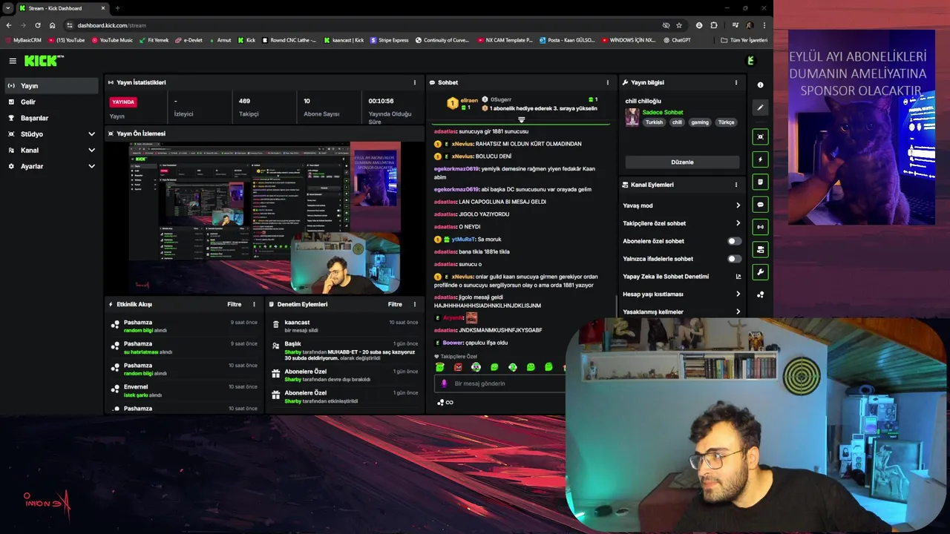Click the Kick icon at top right header
Screen dimensions: 950x534
[x=750, y=61]
